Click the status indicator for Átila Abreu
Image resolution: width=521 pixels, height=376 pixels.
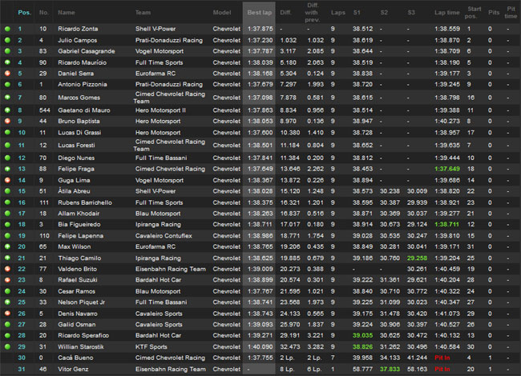[x=7, y=191]
